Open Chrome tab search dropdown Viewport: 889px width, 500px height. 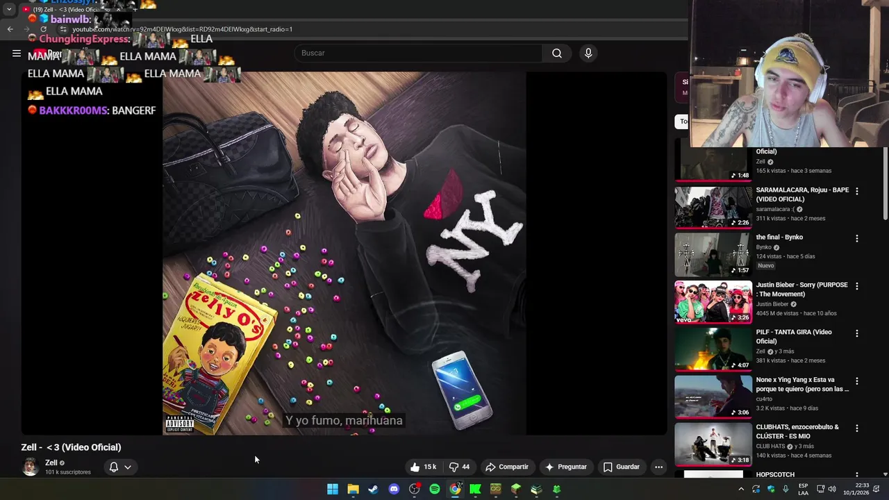coord(9,10)
